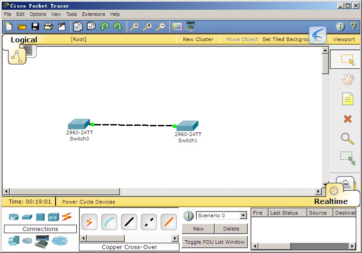Click the Delete scenario button
This screenshot has height=253, width=362.
231,229
